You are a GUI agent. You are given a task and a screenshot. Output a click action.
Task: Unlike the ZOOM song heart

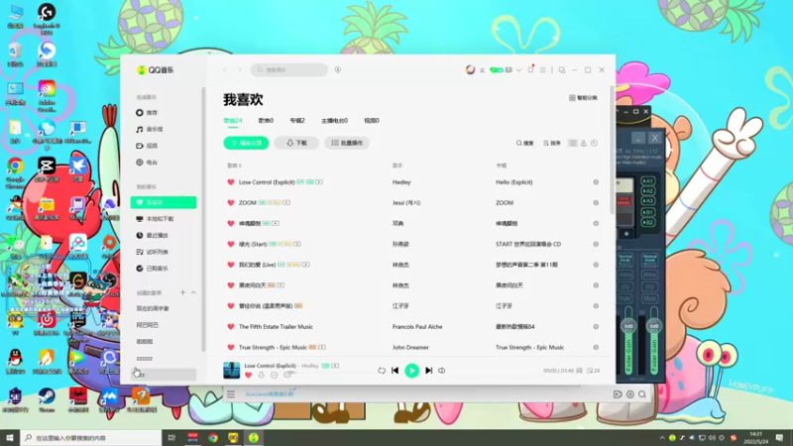pyautogui.click(x=231, y=203)
